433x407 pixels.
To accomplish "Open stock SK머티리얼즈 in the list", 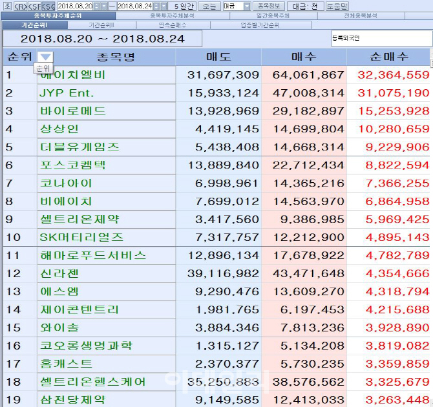I will 106,237.
